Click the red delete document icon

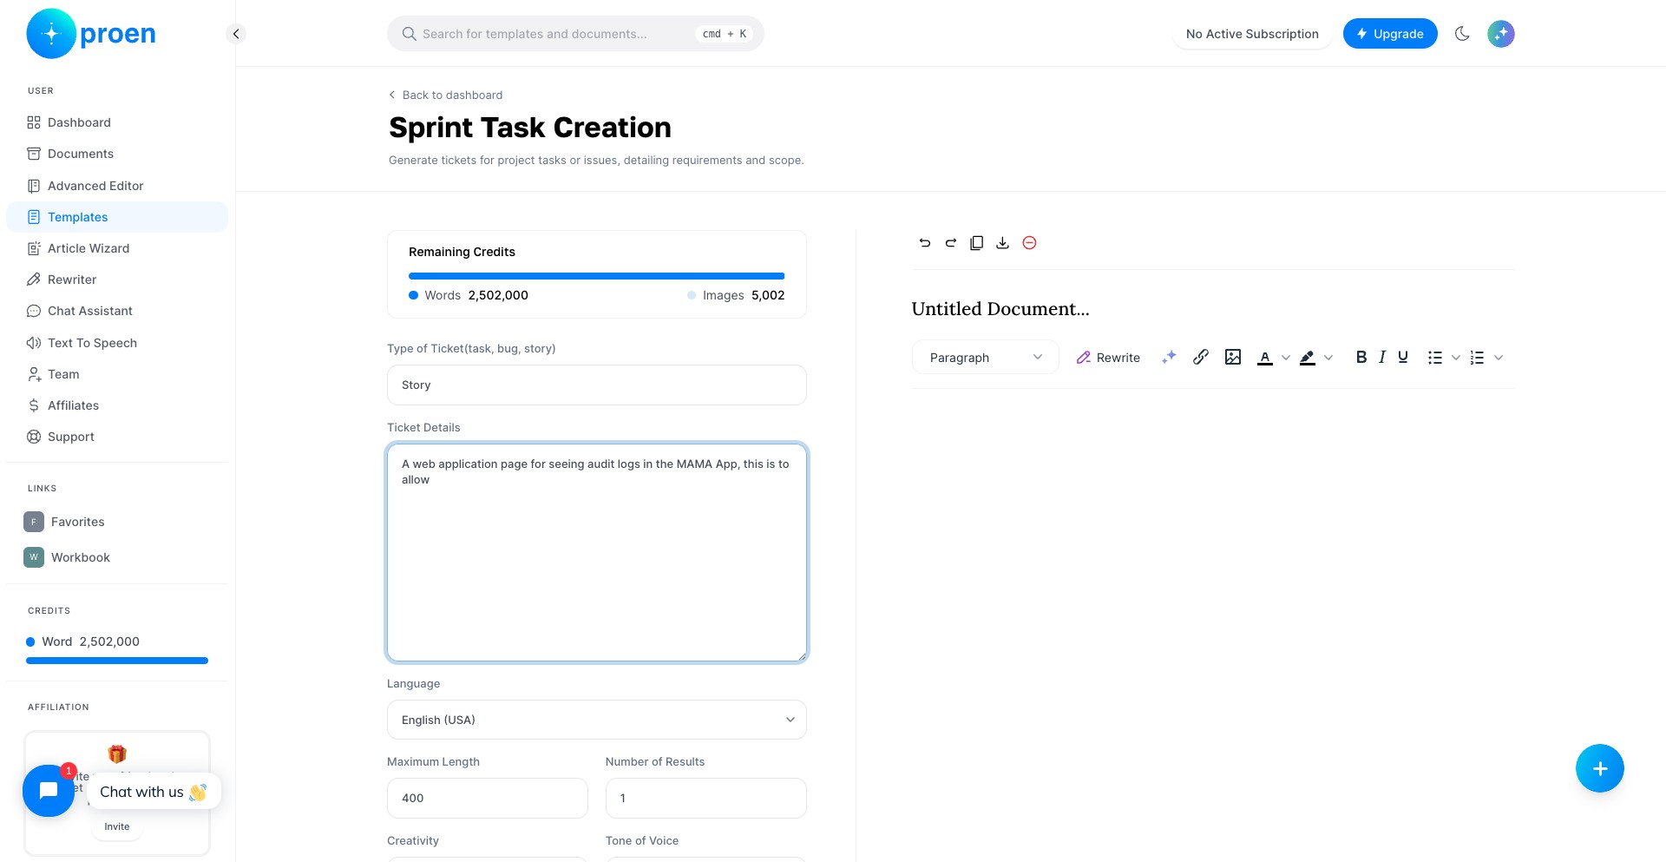pos(1029,243)
